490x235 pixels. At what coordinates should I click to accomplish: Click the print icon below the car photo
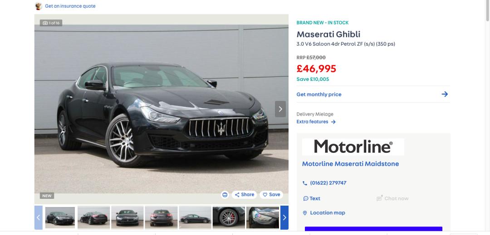click(225, 195)
